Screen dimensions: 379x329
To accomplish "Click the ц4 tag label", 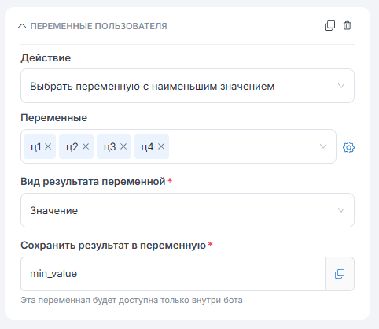I will 147,147.
